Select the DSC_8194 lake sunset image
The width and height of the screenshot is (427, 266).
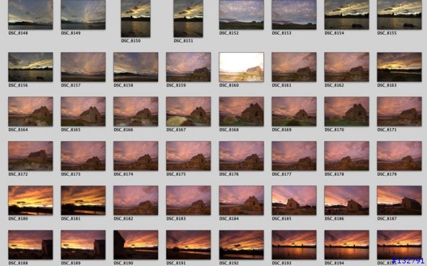[x=347, y=245]
